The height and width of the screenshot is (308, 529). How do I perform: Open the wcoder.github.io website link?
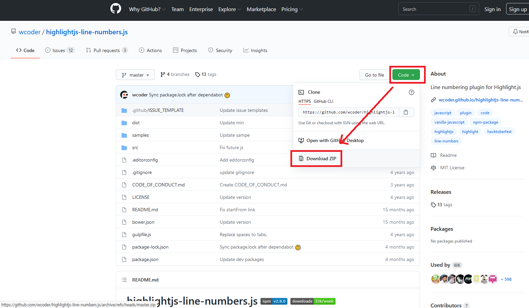click(481, 100)
